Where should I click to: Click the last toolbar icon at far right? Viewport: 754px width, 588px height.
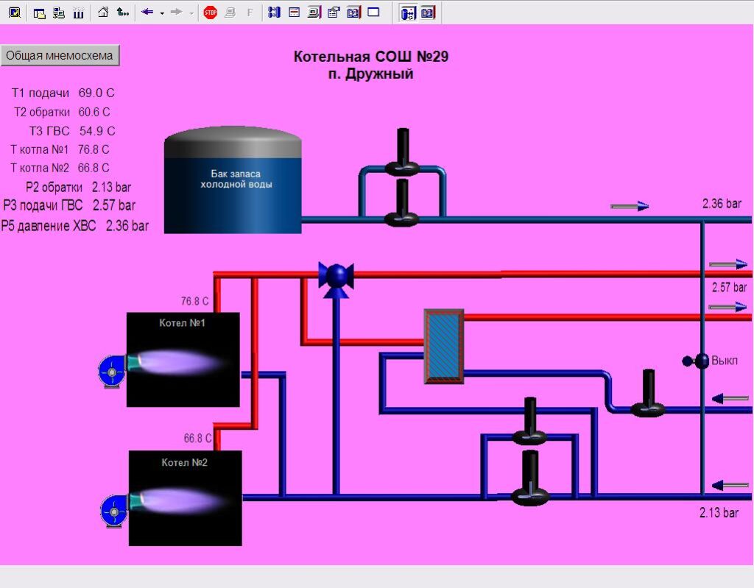coord(428,13)
